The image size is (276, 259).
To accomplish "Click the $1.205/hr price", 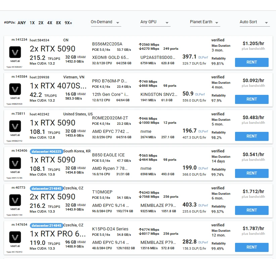I will [253, 43].
